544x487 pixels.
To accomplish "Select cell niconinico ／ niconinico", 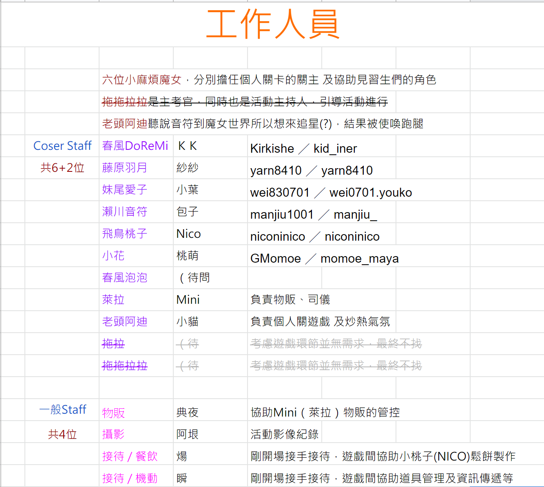I will (x=315, y=237).
